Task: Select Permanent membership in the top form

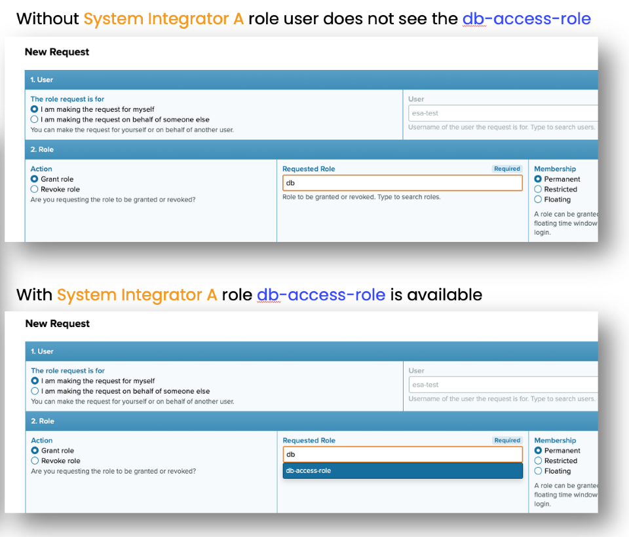Action: click(539, 179)
